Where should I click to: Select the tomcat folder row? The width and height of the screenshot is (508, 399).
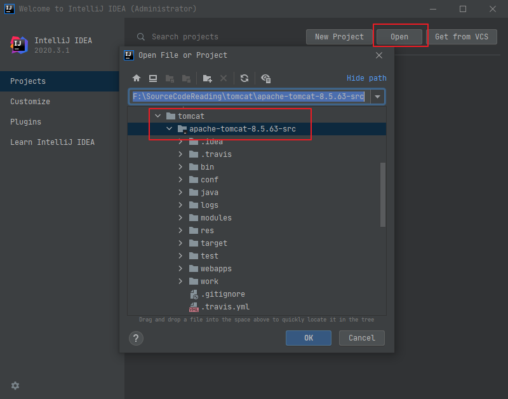[x=257, y=116]
